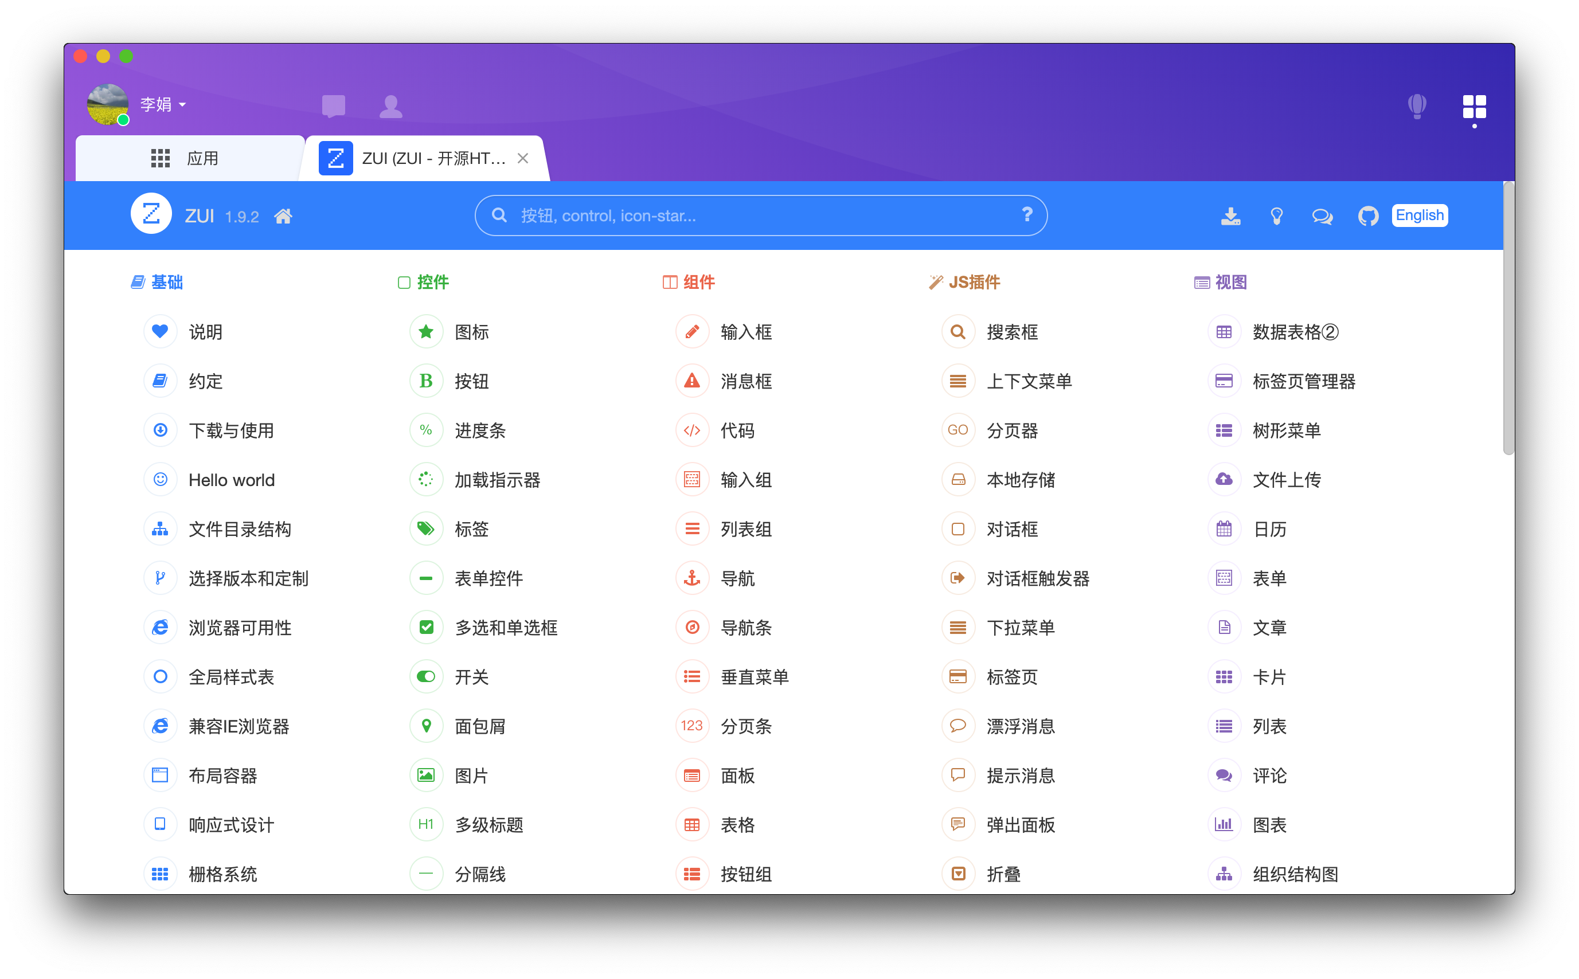Click the home icon beside version number
Screen dimensions: 1579x979
pyautogui.click(x=283, y=216)
